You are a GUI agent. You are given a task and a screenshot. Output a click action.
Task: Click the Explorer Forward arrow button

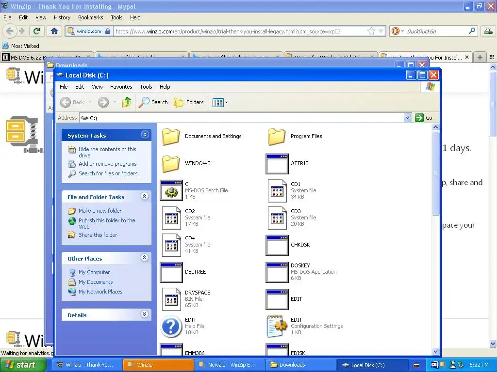coord(103,102)
